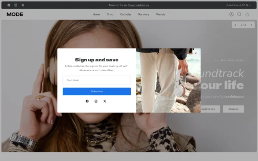Open the Get help menu item
This screenshot has height=161, width=258.
126,15
